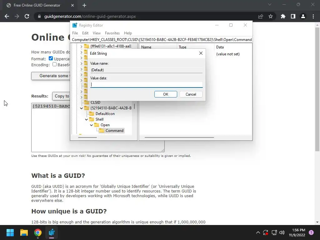Click the browser page vertical scrollbar
The image size is (320, 240).
[x=317, y=89]
